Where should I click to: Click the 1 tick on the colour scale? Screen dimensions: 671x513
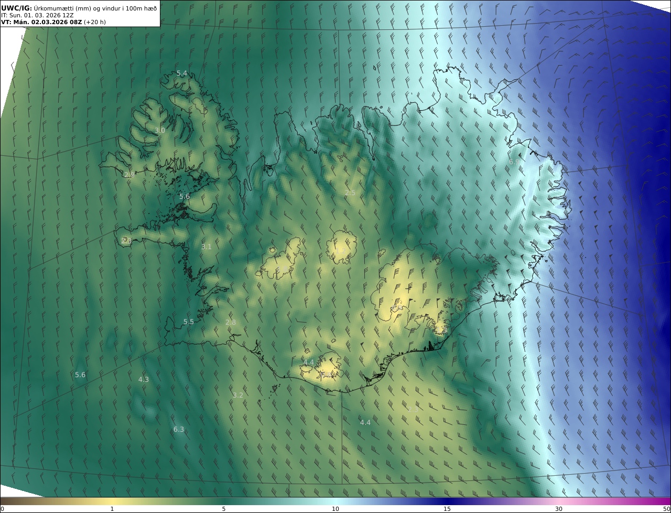(x=112, y=509)
